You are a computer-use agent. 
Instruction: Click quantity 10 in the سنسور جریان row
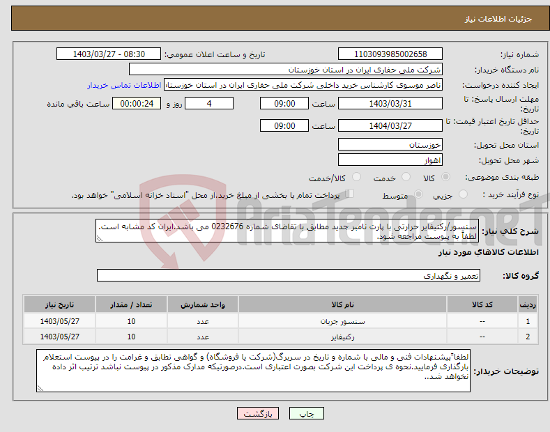pos(131,321)
